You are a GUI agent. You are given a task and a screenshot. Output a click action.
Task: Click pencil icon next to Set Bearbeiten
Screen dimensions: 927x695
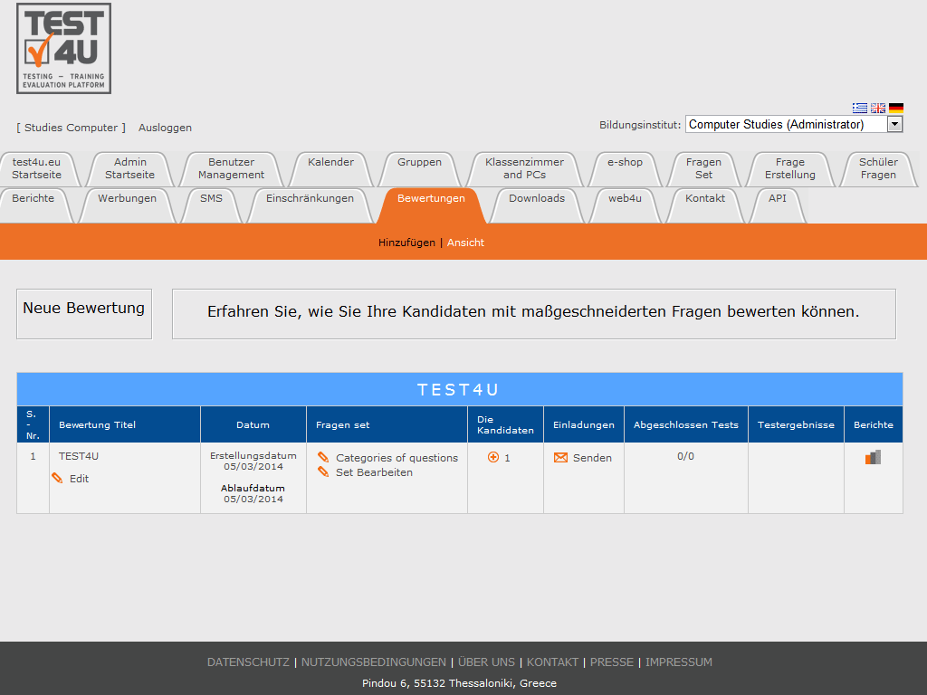[x=323, y=471]
